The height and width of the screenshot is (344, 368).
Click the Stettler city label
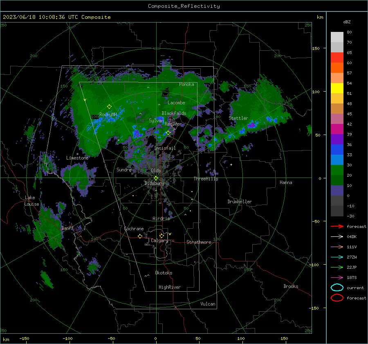click(x=238, y=118)
